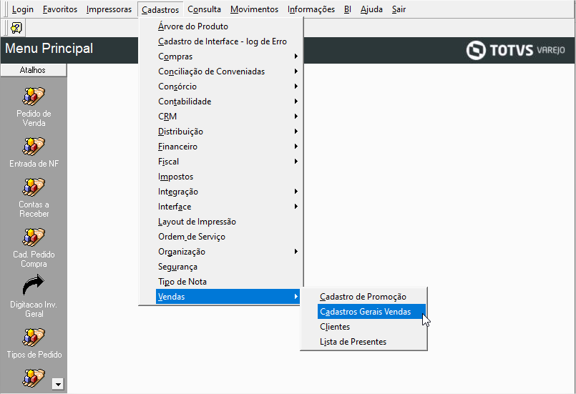This screenshot has width=576, height=394.
Task: Open the Consulta menu
Action: pyautogui.click(x=204, y=9)
